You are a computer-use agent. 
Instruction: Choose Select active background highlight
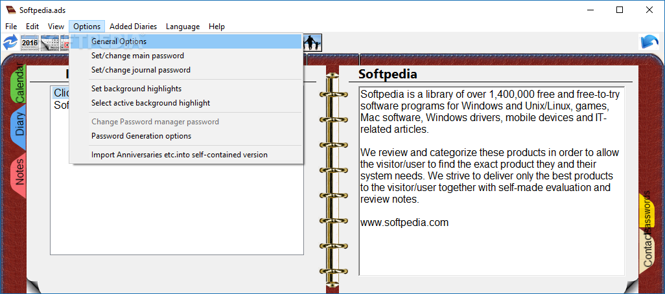point(186,103)
